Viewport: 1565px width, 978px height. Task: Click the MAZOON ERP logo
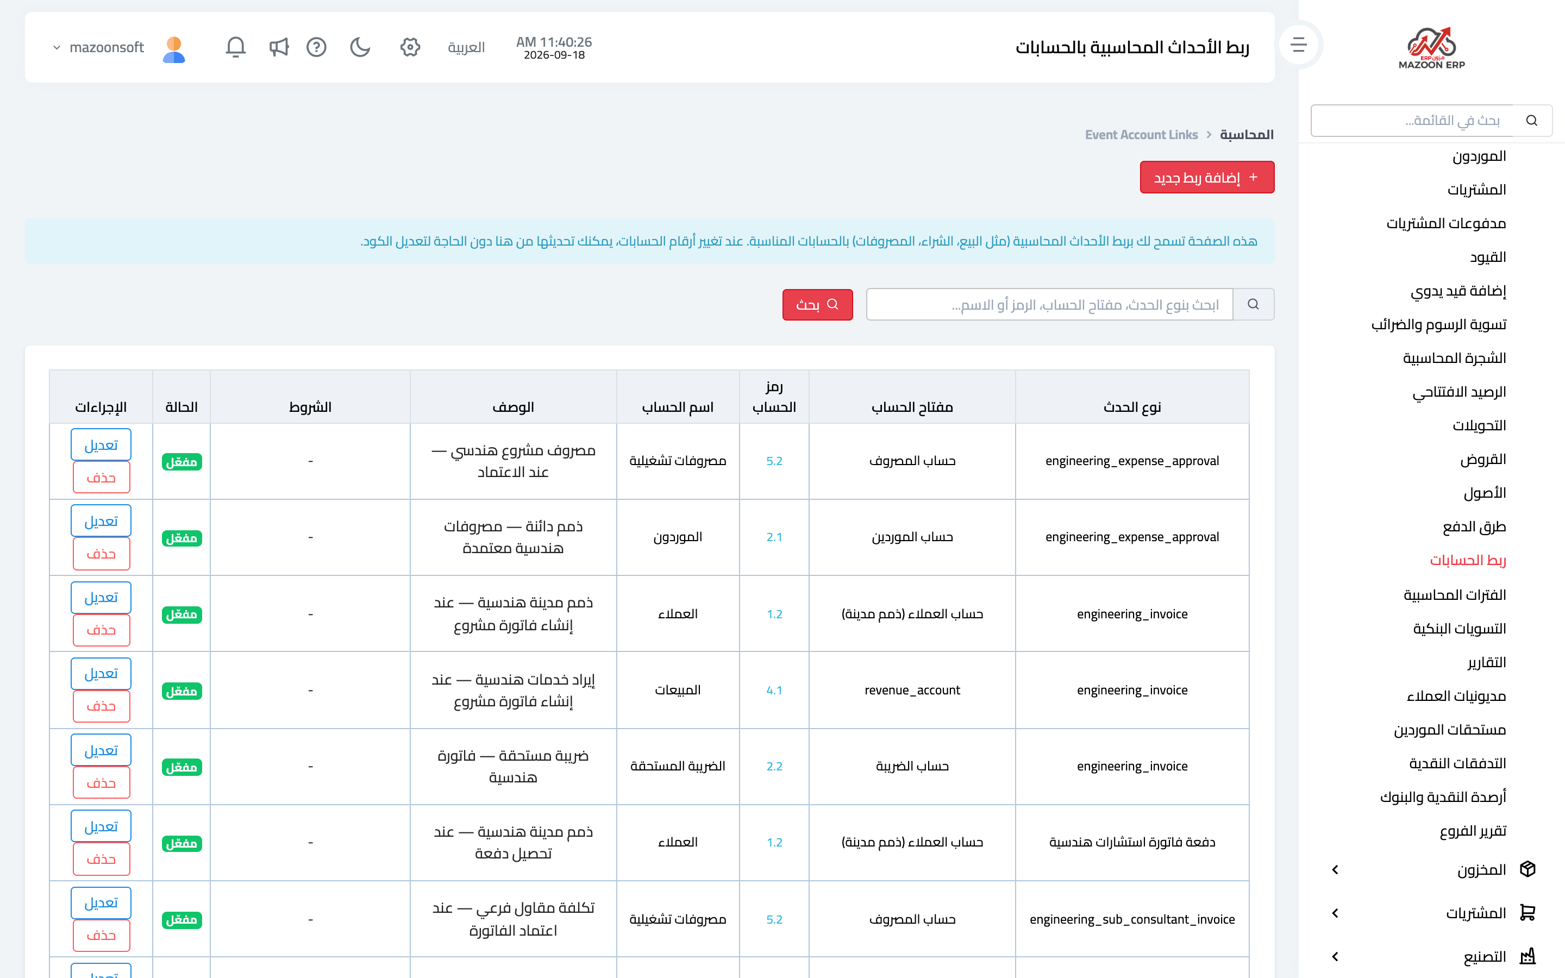[1431, 47]
